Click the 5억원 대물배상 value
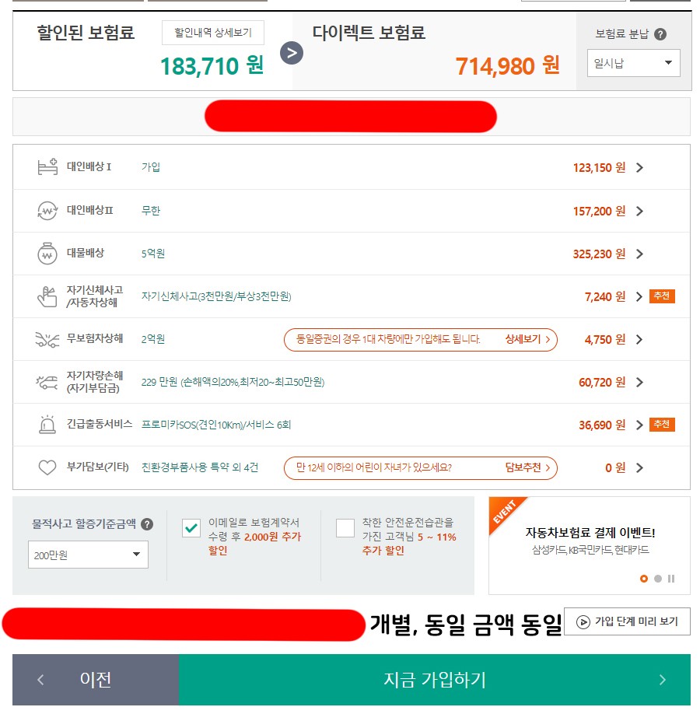 (x=153, y=254)
